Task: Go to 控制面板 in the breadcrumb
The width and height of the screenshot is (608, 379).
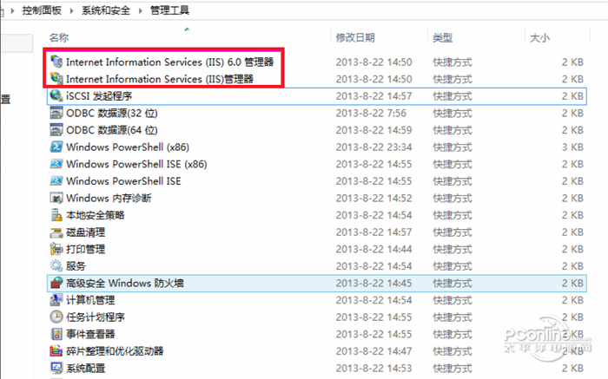Action: 42,10
